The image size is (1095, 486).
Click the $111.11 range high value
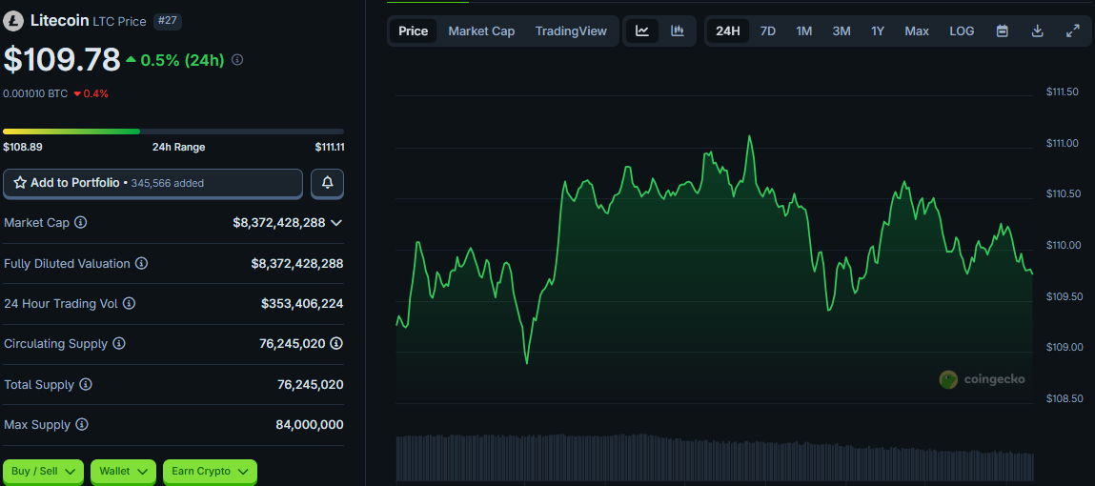coord(330,148)
